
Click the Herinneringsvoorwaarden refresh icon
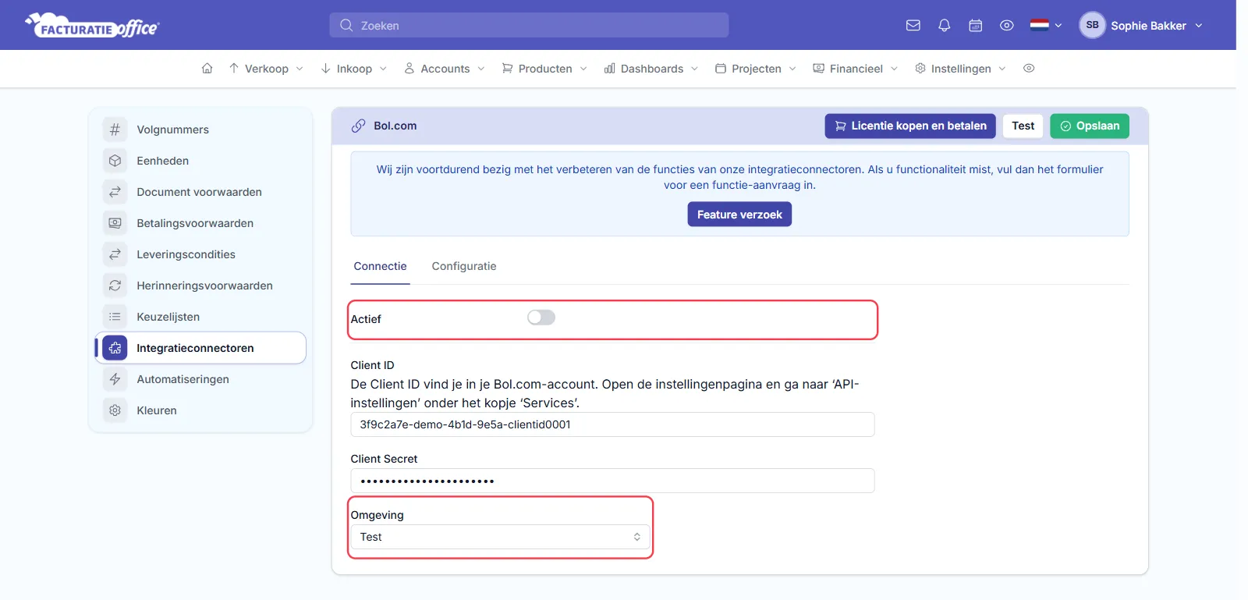pos(115,286)
